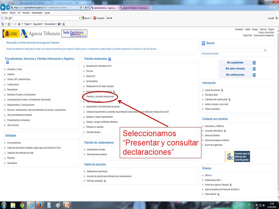279x209 pixels.
Task: Click the Gobierno de España logo
Action: click(11, 34)
